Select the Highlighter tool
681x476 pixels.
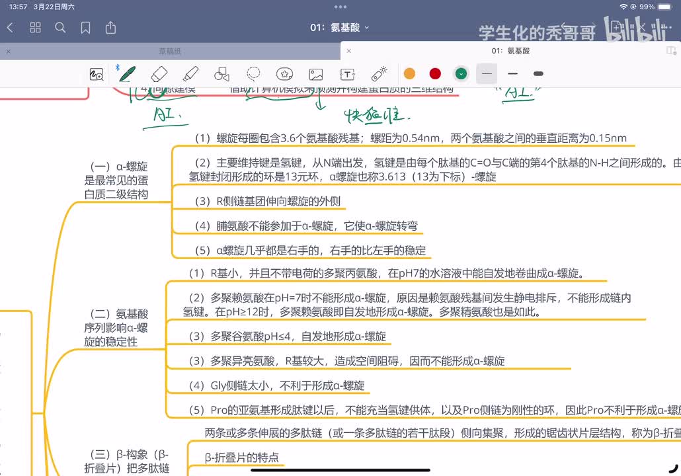tap(190, 74)
